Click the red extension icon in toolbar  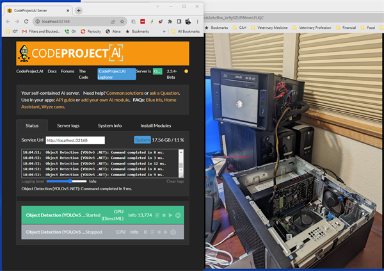coord(143,22)
